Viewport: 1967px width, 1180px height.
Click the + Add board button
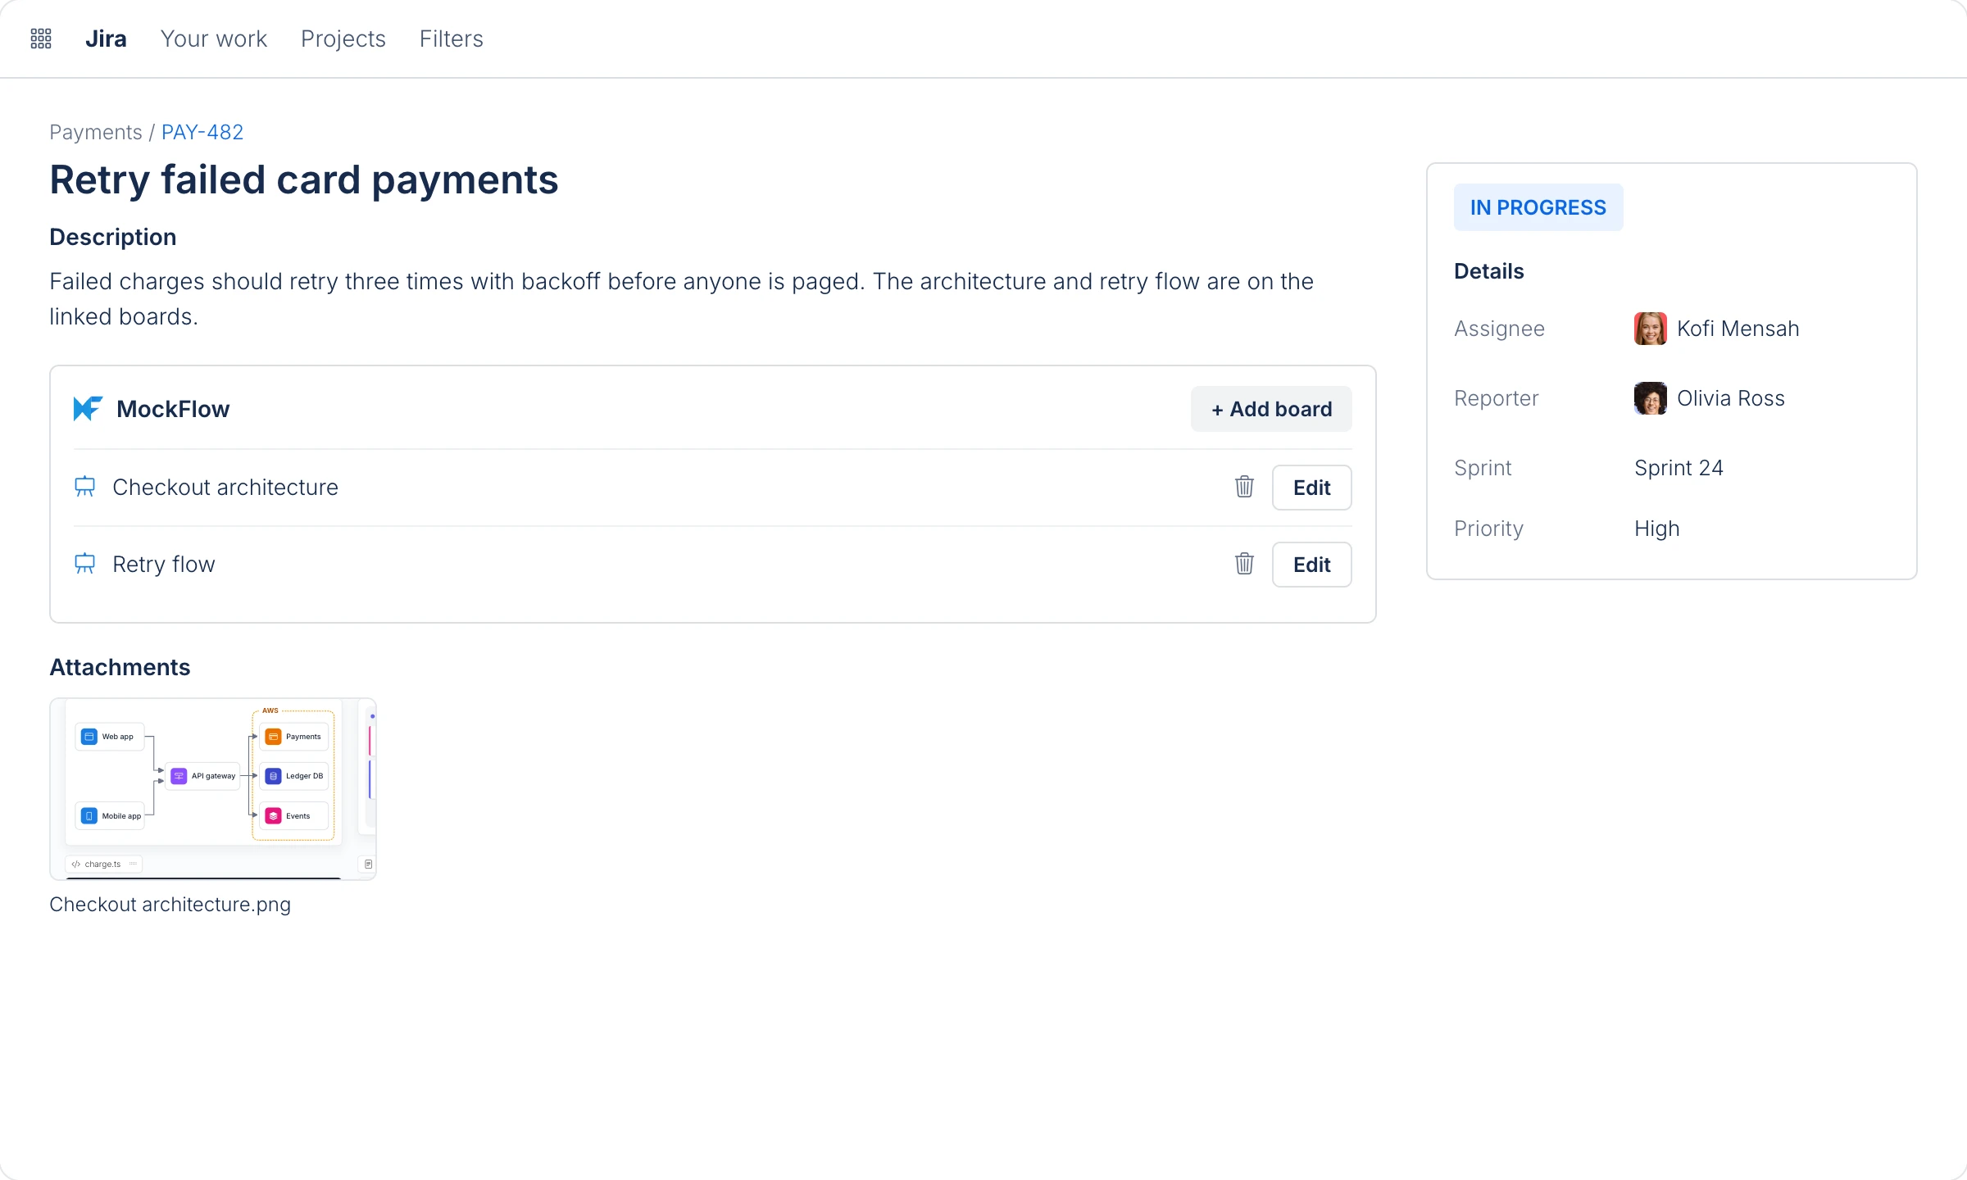1271,409
